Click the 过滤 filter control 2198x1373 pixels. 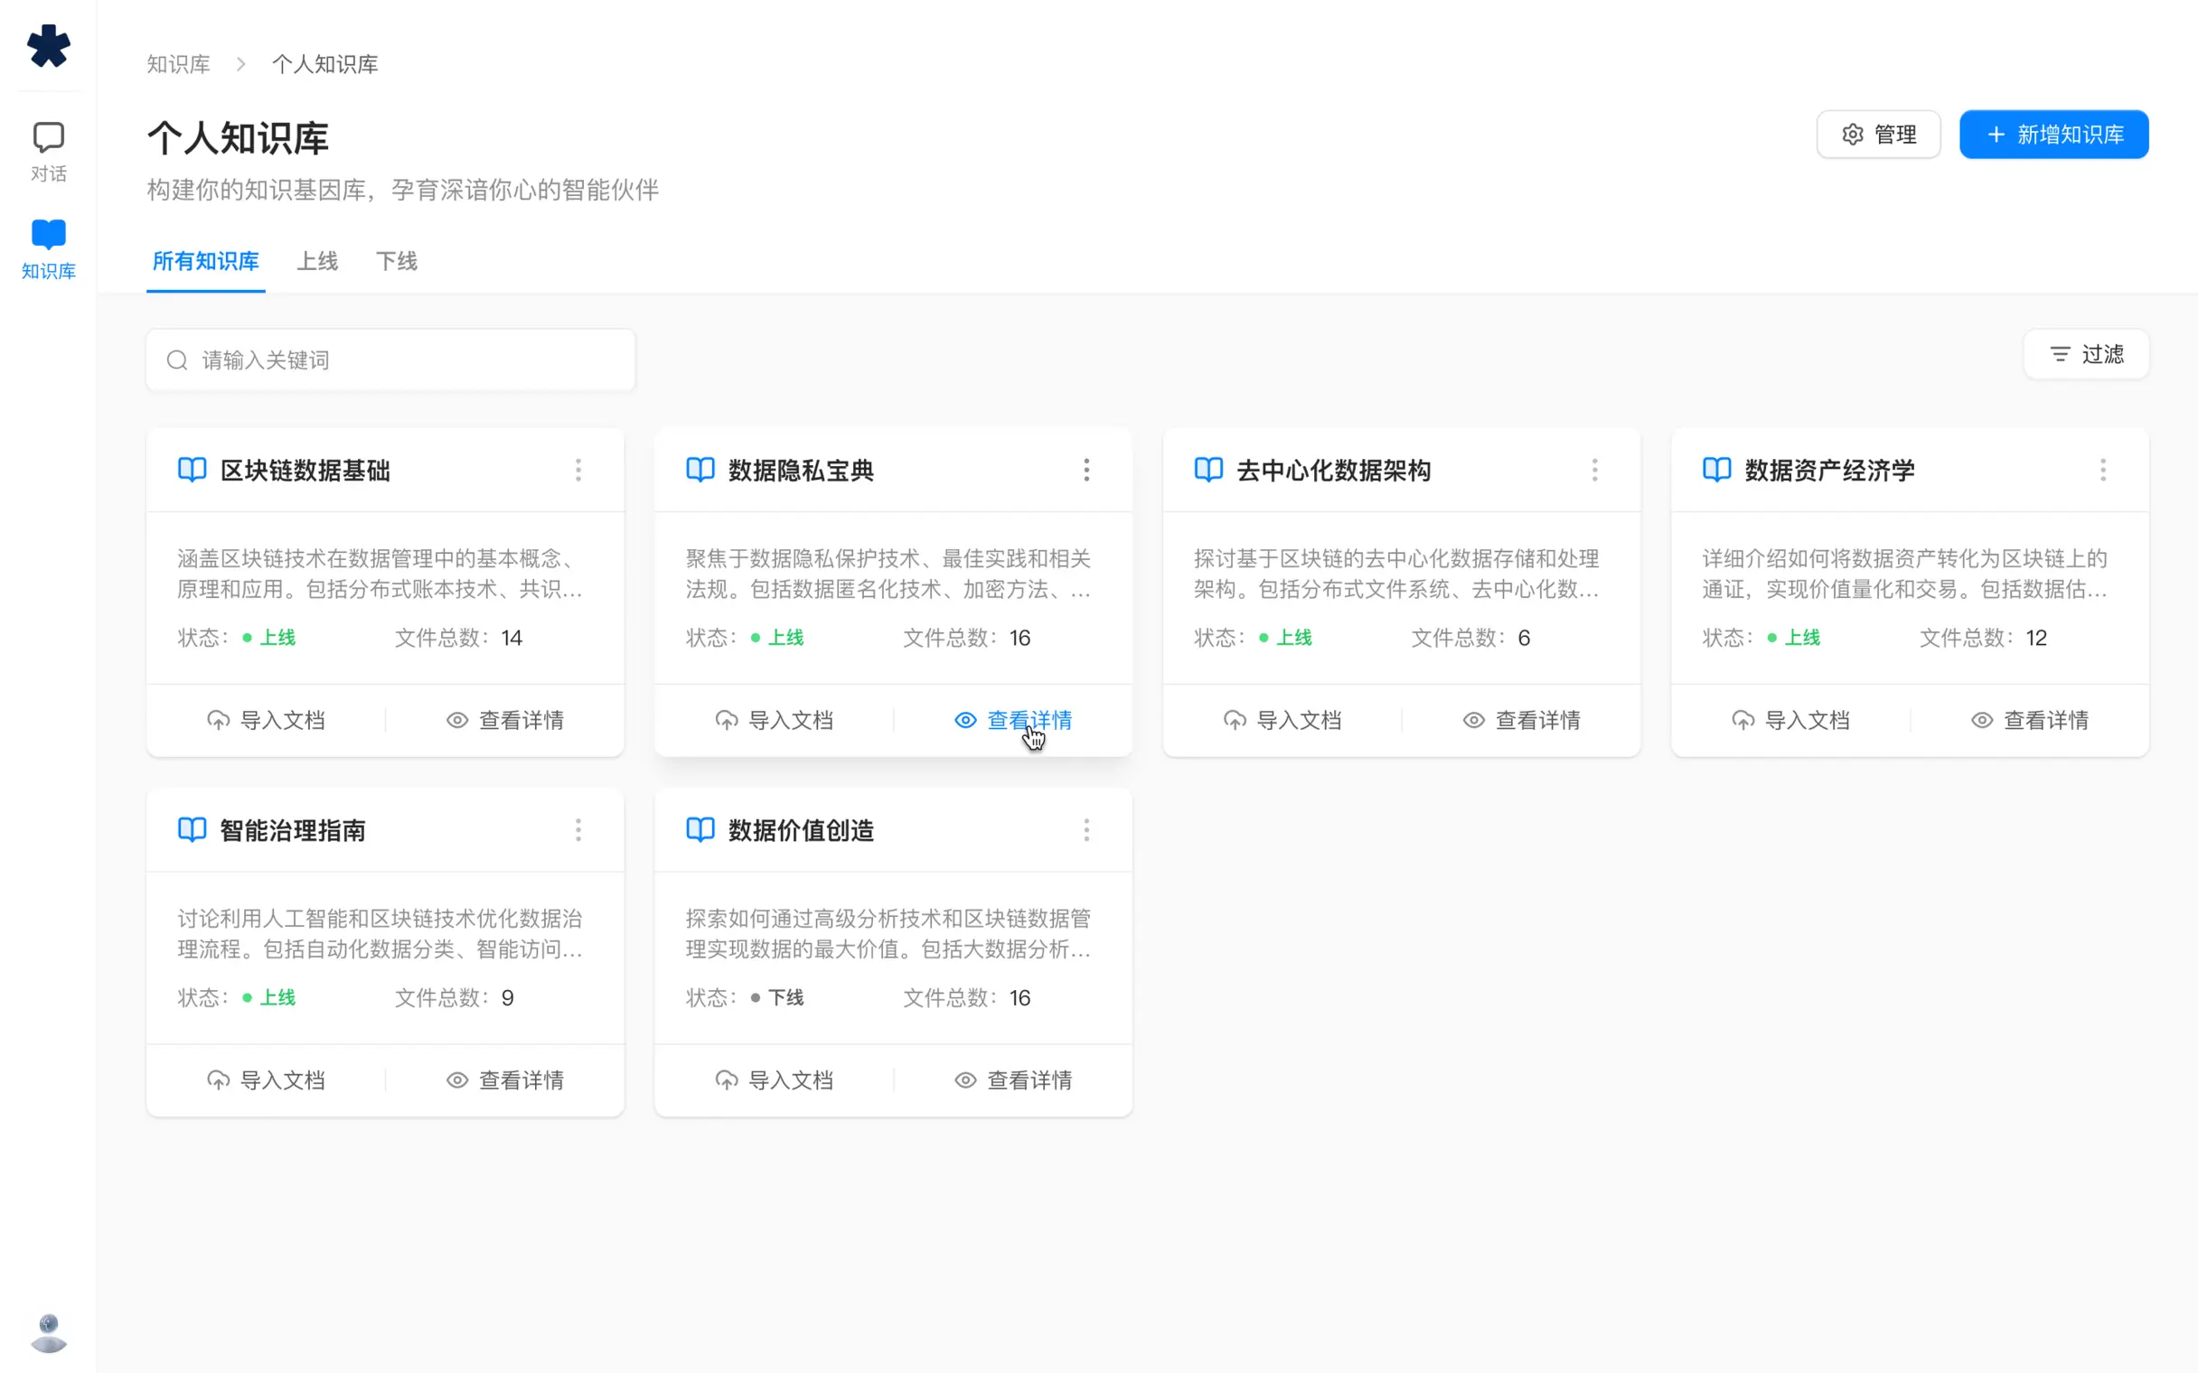tap(2086, 354)
